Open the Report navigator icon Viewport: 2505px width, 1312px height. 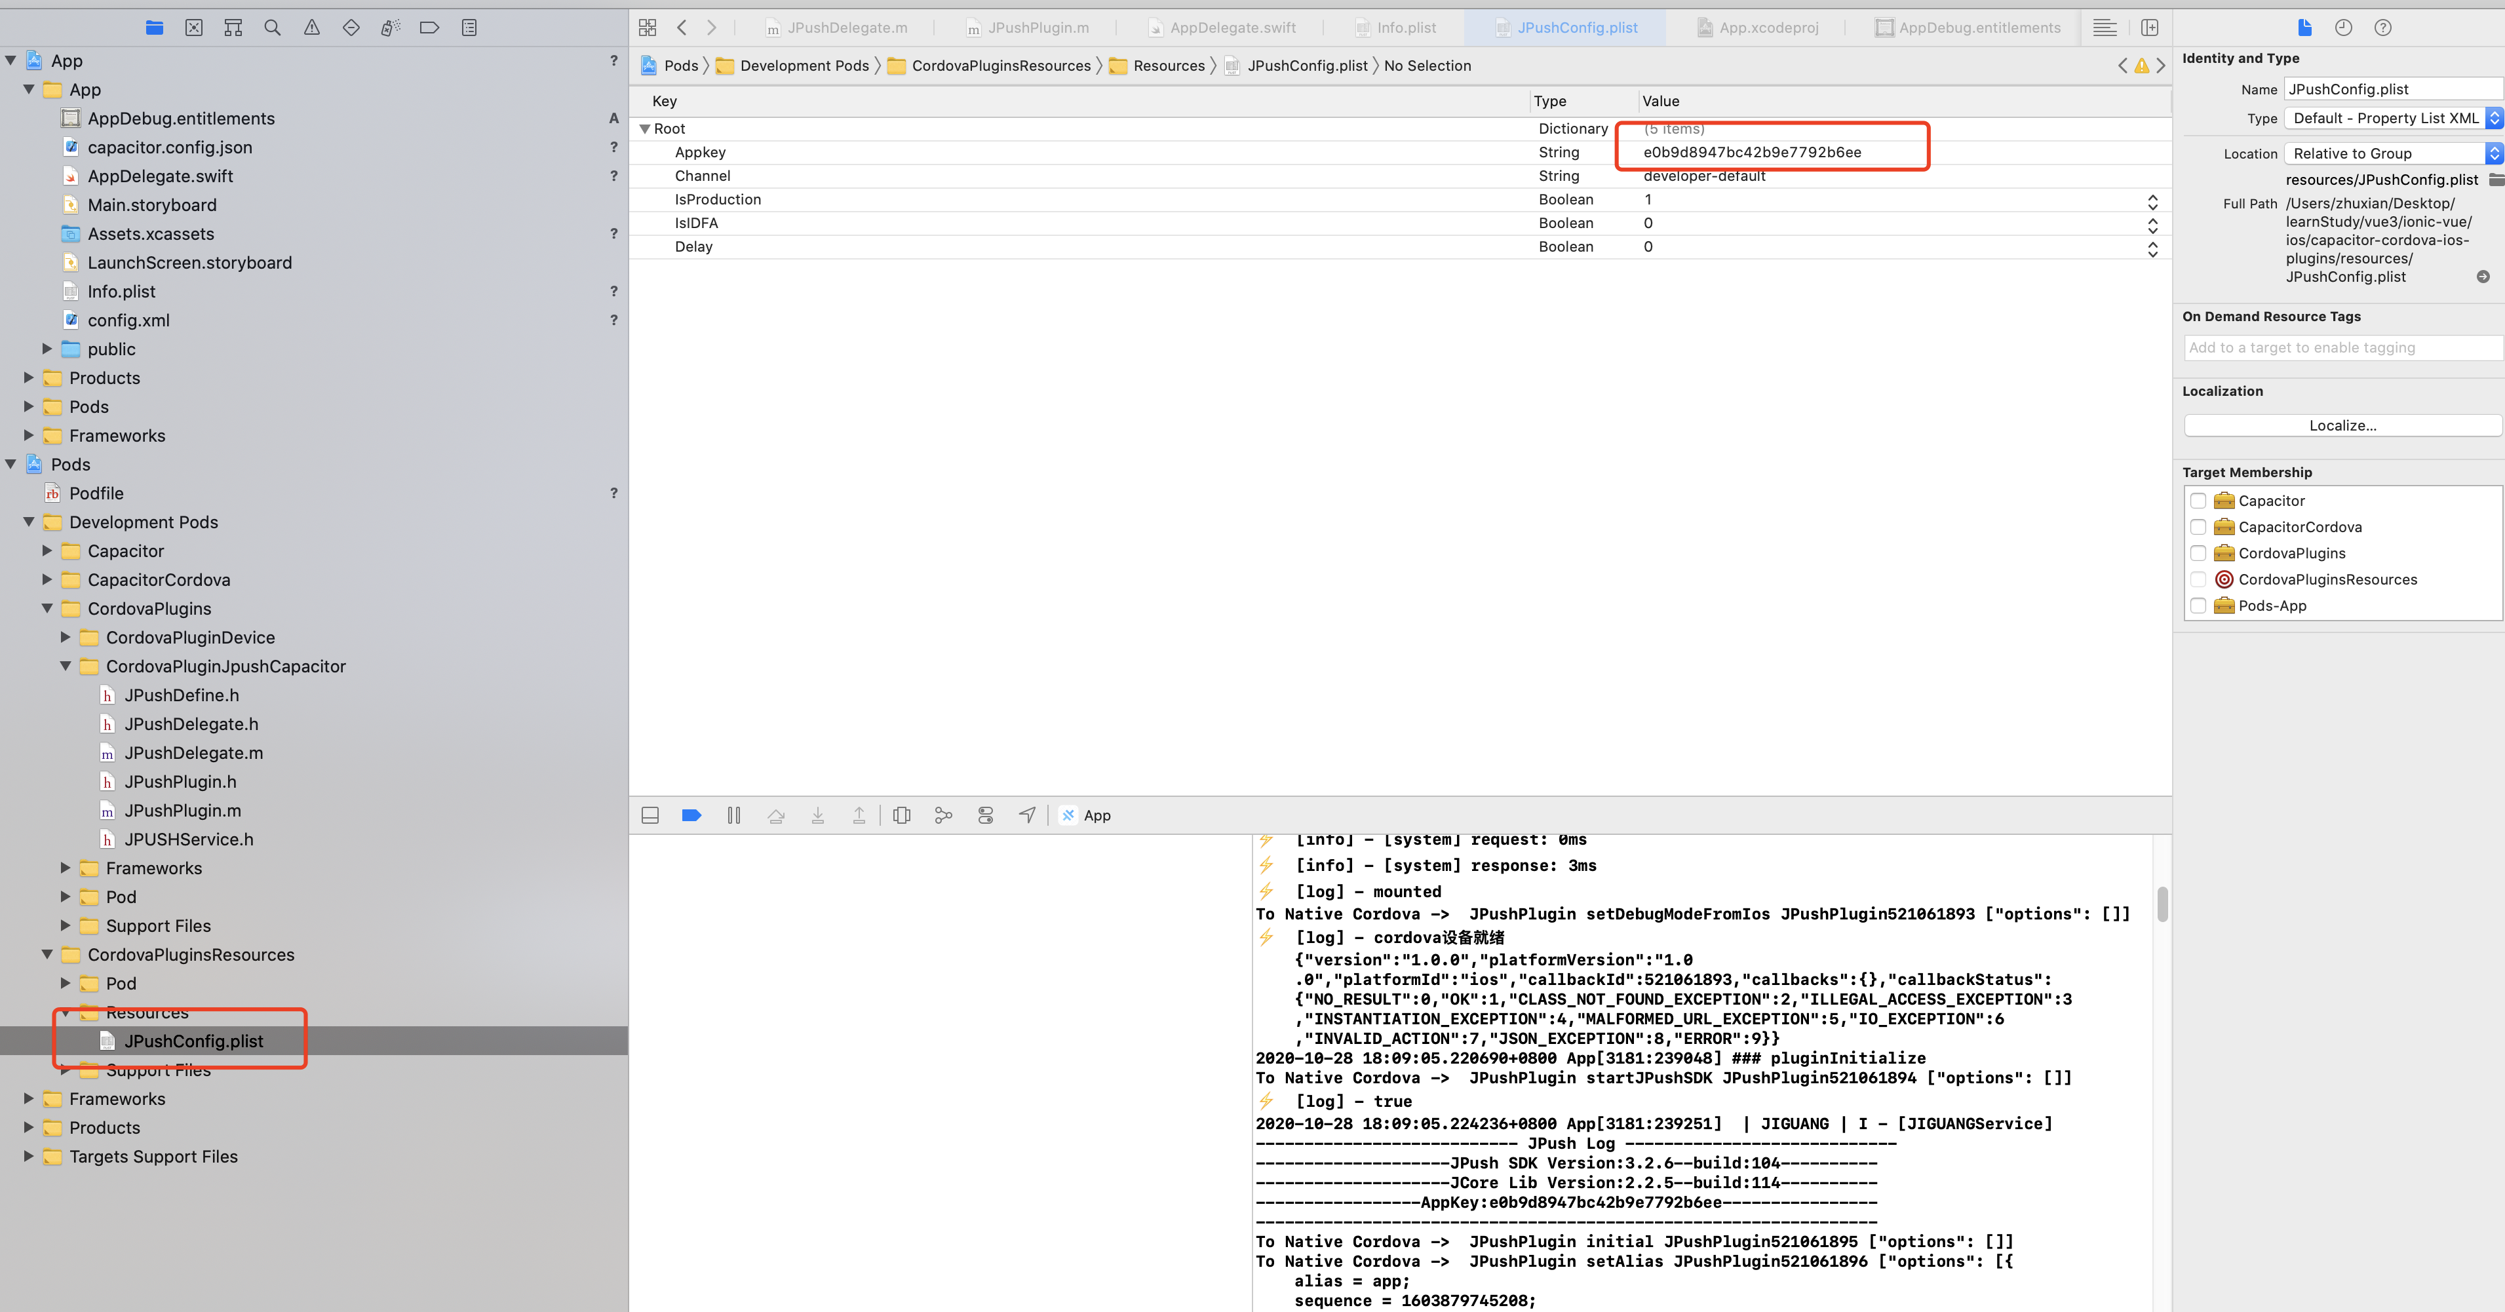(x=469, y=28)
